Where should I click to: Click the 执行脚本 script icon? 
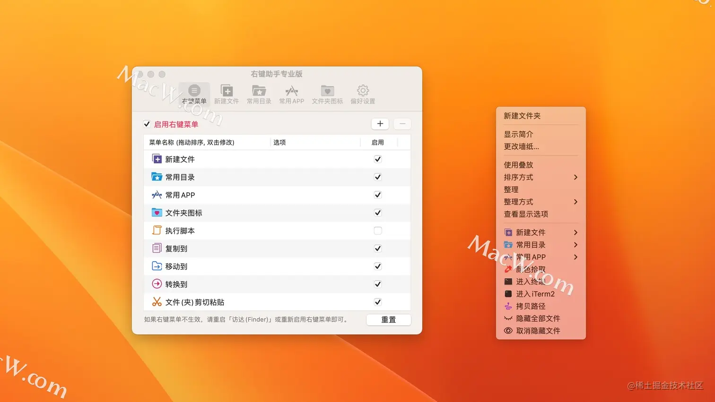[157, 231]
